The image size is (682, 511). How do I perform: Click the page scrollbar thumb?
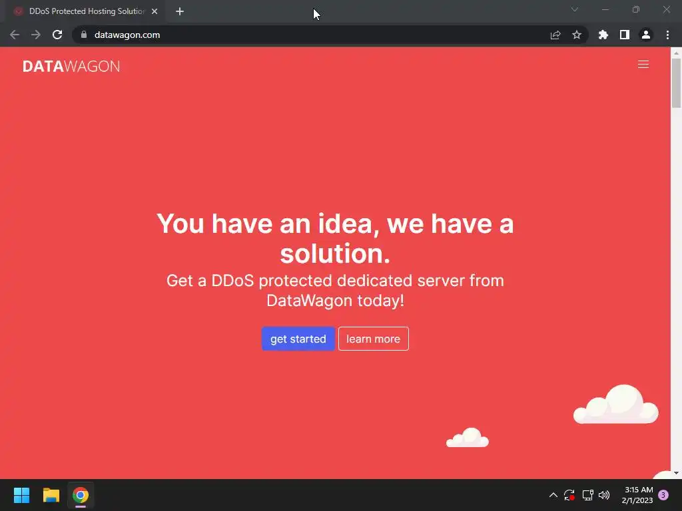[676, 83]
